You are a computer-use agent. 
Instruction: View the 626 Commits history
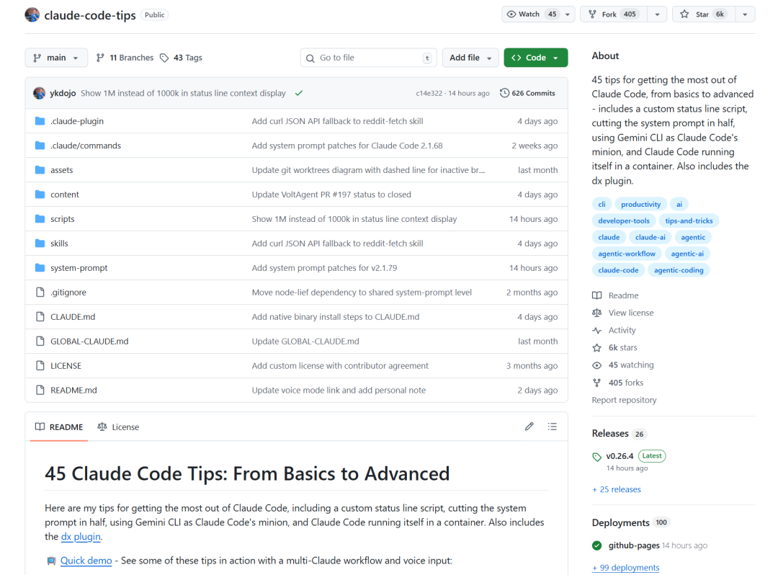527,93
